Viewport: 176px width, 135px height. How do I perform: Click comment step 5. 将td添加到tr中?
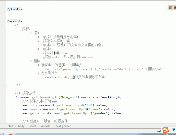pyautogui.click(x=52, y=53)
